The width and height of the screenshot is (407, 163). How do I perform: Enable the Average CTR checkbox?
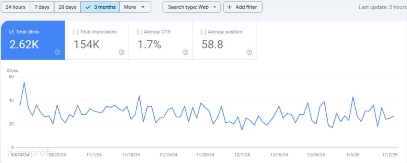pyautogui.click(x=140, y=32)
